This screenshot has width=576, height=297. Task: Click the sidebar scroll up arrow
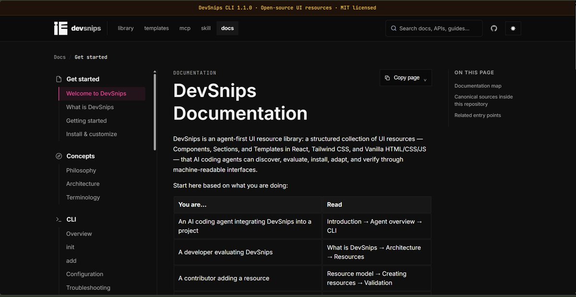click(x=155, y=71)
